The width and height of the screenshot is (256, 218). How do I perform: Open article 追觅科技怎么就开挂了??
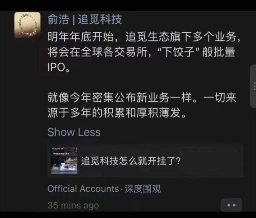(x=131, y=161)
